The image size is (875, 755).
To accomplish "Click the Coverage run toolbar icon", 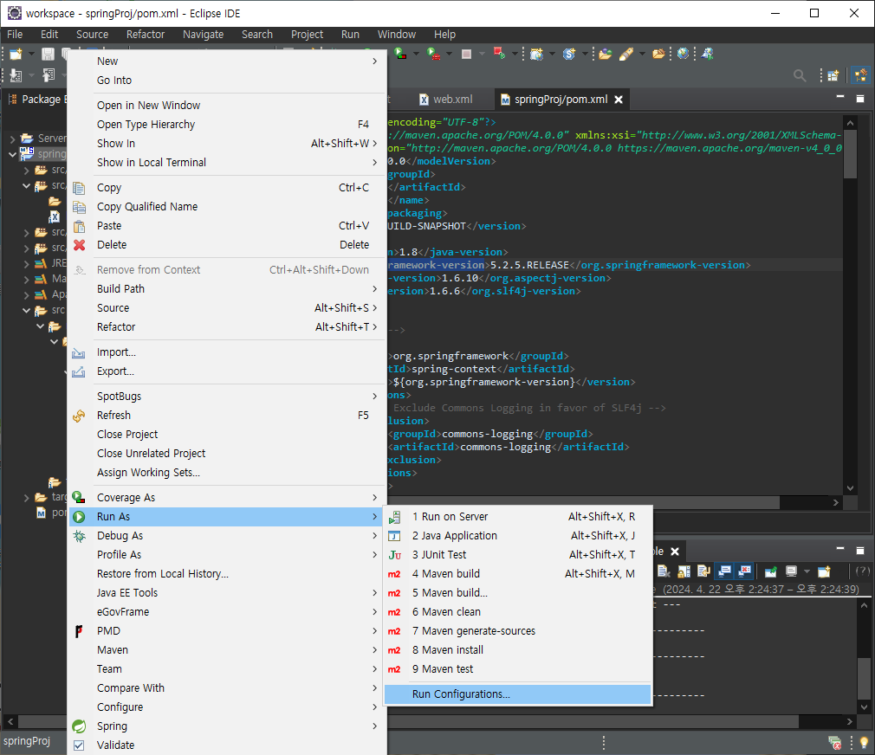I will point(400,54).
